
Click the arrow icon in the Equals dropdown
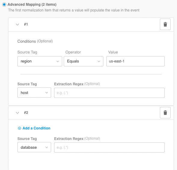[99, 61]
